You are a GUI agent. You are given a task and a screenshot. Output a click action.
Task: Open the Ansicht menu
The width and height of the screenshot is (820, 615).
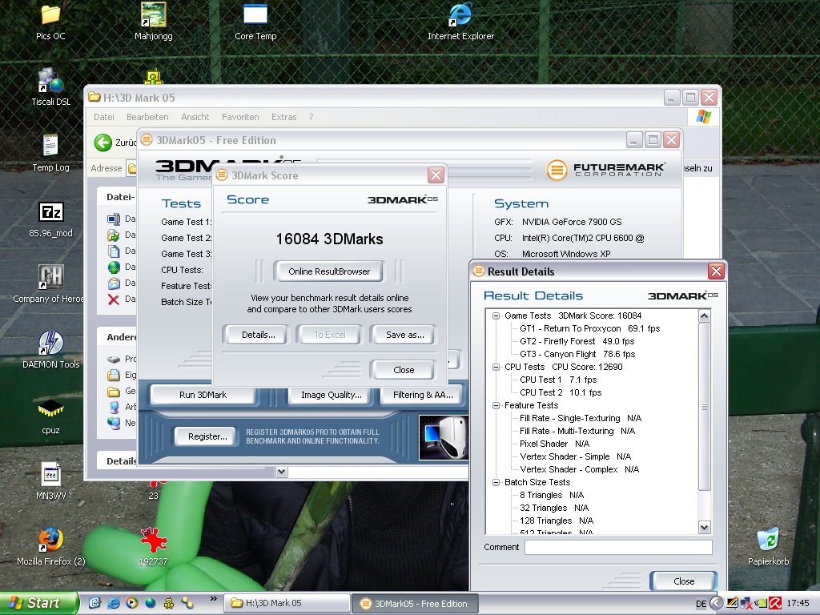pos(195,117)
